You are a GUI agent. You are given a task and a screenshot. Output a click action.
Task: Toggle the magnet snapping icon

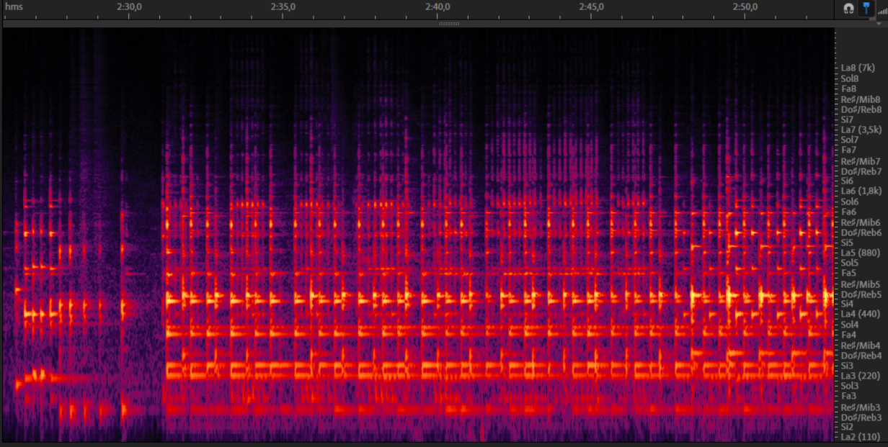(848, 9)
